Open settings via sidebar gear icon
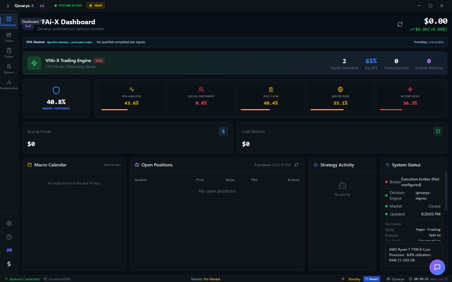 pyautogui.click(x=9, y=223)
